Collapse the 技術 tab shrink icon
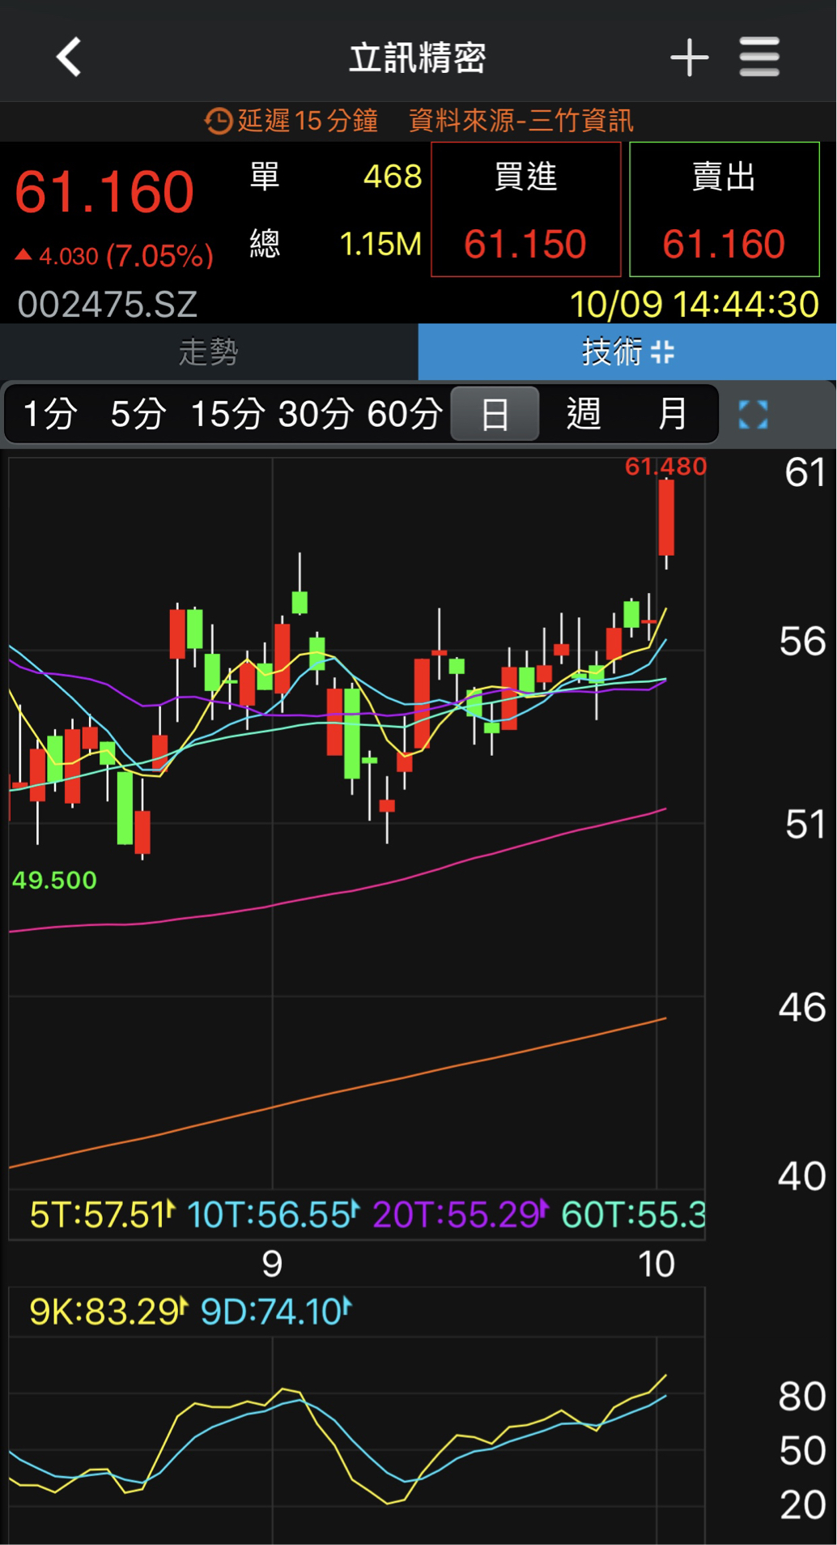The width and height of the screenshot is (837, 1545). click(x=663, y=352)
